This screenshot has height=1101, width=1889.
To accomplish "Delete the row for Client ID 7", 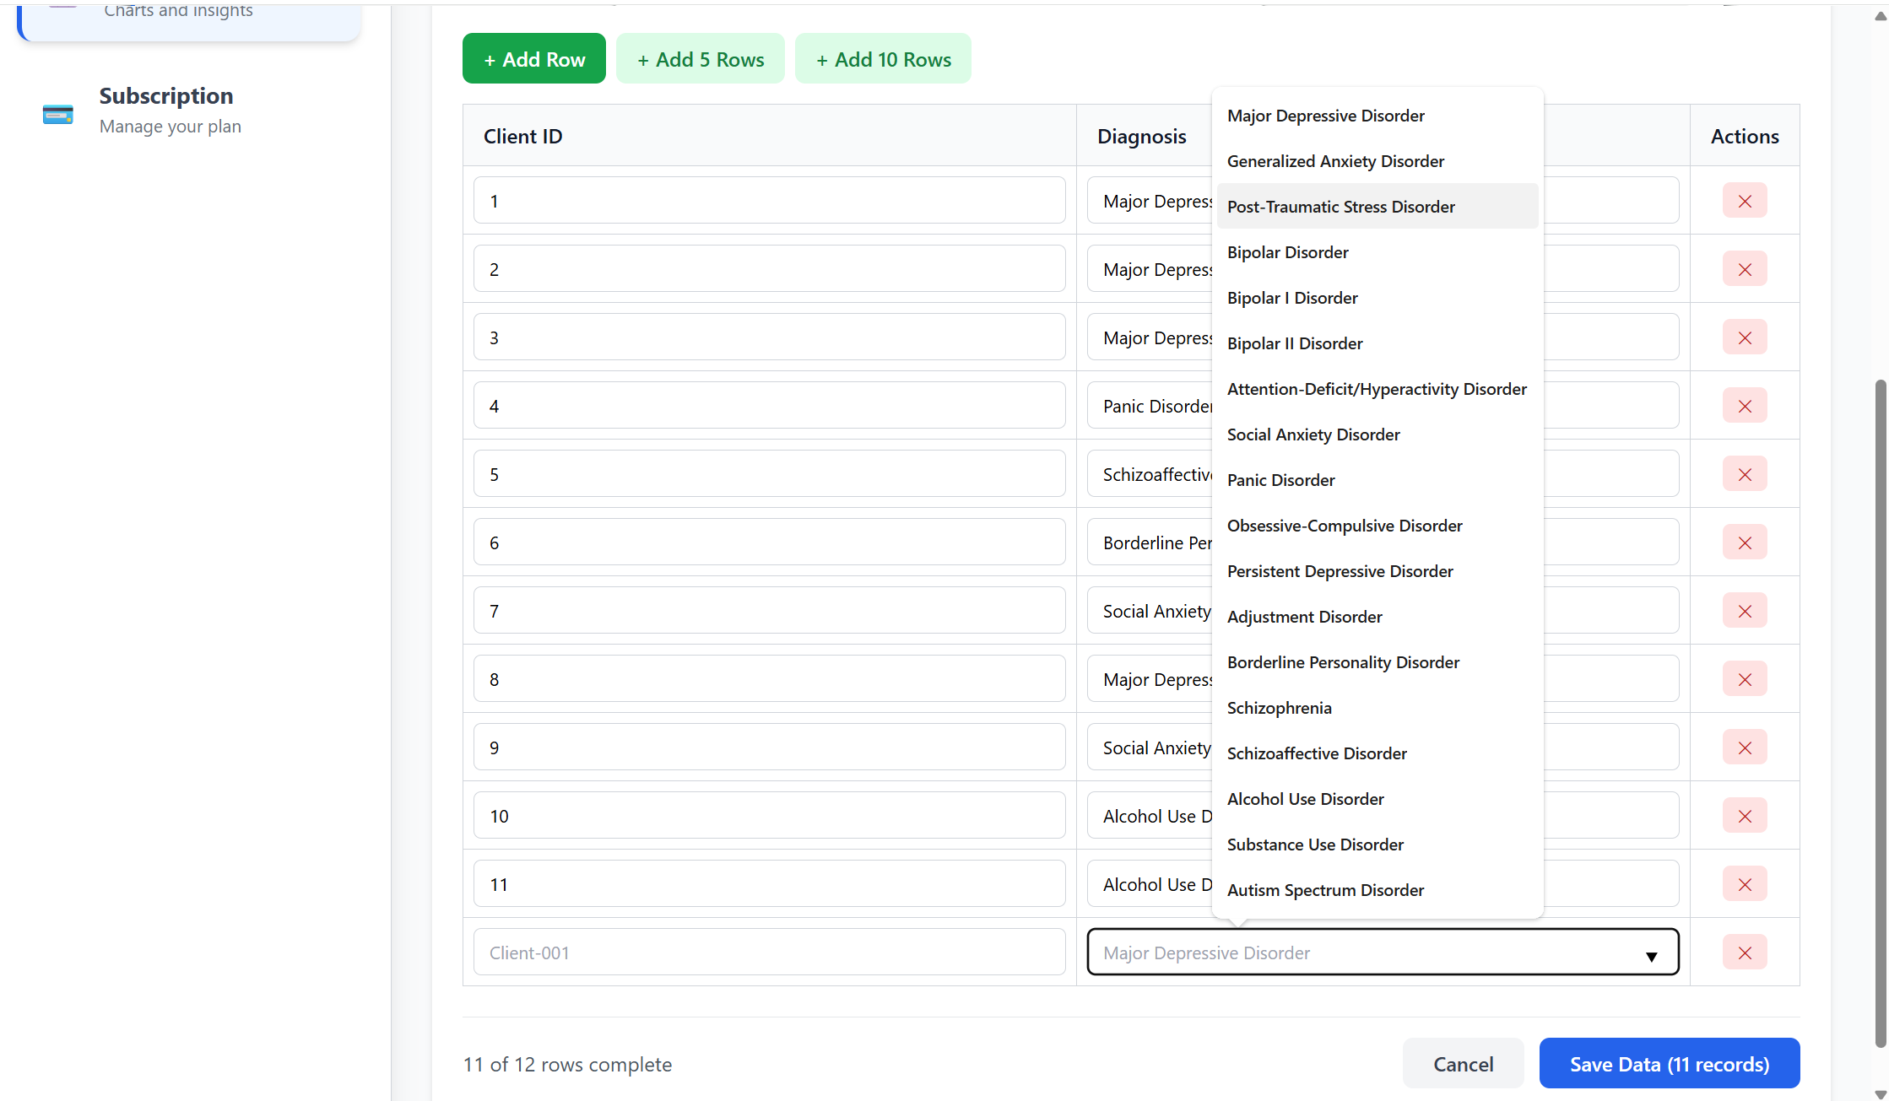I will [1745, 610].
